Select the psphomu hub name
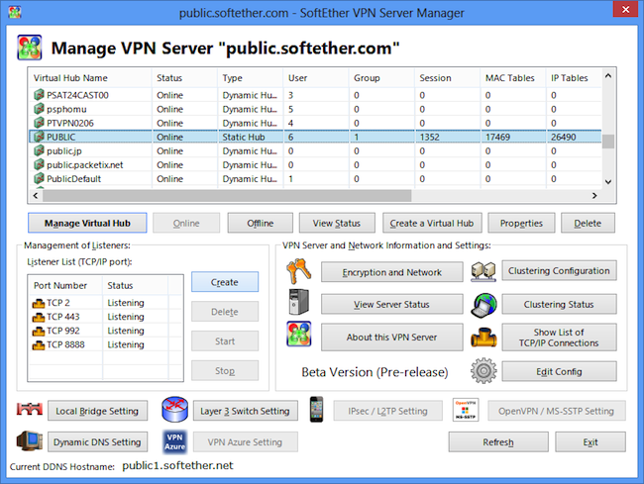This screenshot has height=484, width=644. (x=66, y=109)
